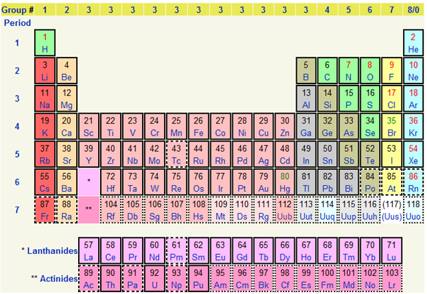Select the Helium (He) element cell
Screen dimensions: 427x294
(x=413, y=43)
